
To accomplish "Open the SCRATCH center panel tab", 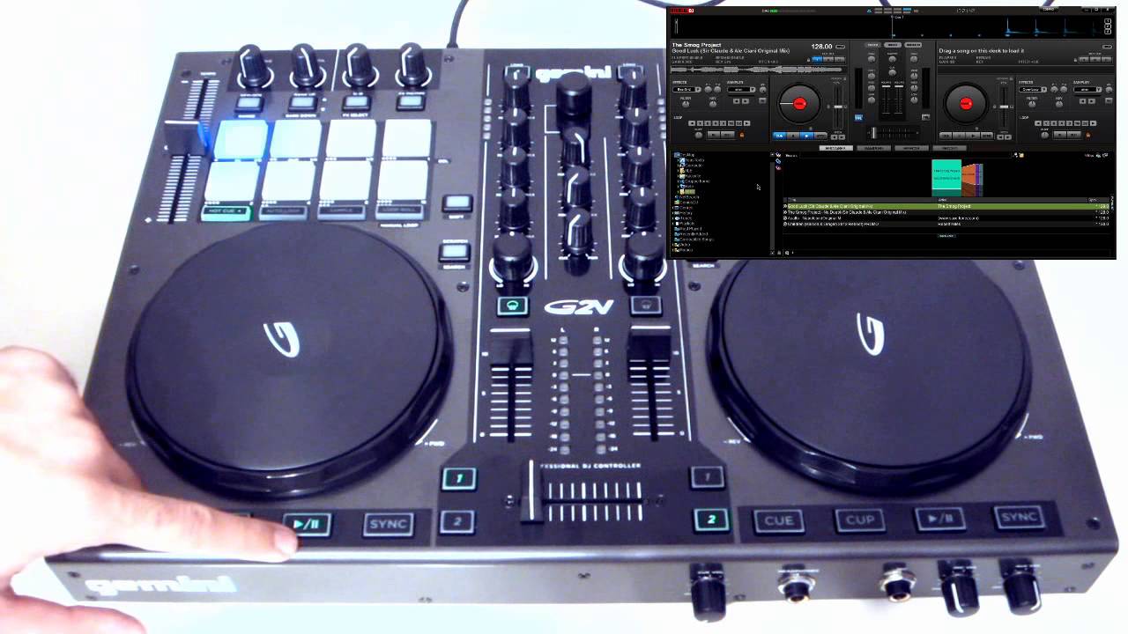I will (x=913, y=44).
